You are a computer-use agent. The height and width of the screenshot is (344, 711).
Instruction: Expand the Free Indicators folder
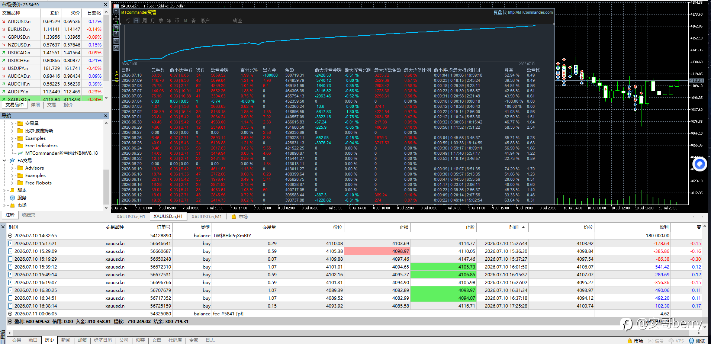tap(12, 146)
